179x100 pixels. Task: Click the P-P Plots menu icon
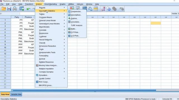(x=69, y=32)
